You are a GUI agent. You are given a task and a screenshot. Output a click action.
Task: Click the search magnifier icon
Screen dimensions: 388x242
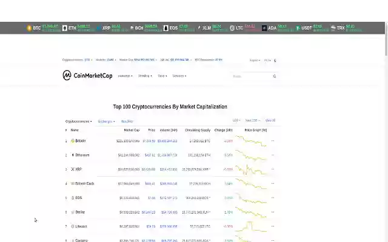pos(275,76)
